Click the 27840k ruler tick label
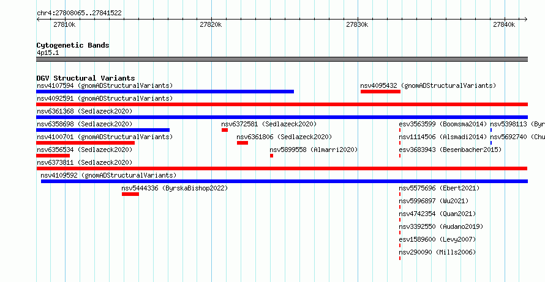Screen dimensions: 545x282 (504, 24)
